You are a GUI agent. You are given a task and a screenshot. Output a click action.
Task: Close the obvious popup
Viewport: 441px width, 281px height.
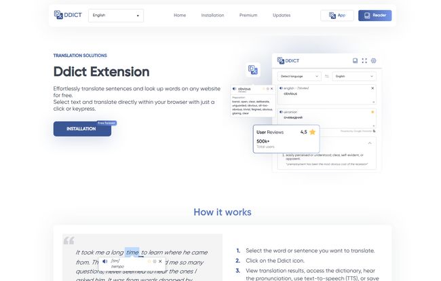(x=271, y=89)
